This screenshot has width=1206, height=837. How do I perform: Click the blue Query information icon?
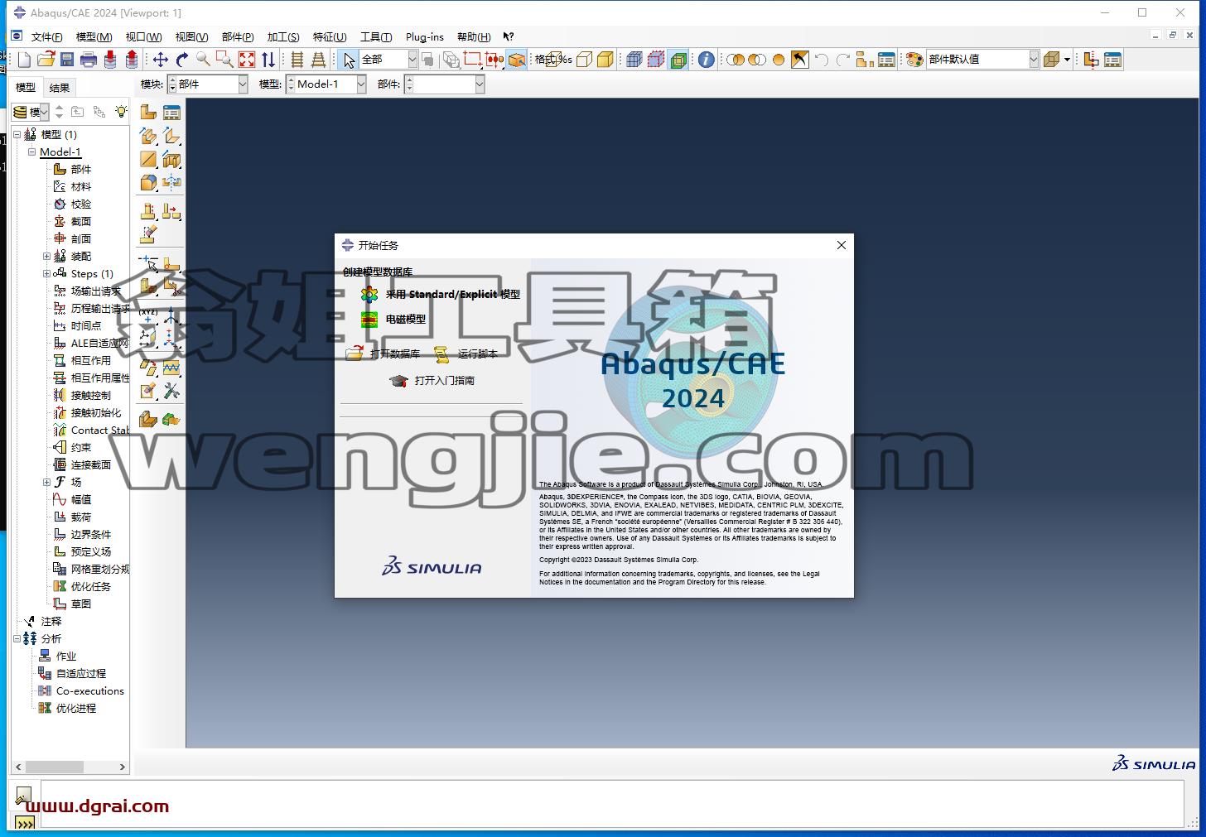(706, 60)
